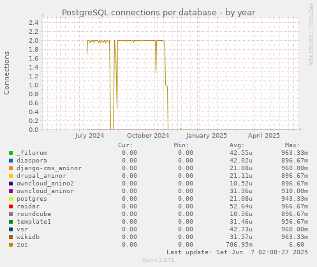Click the zos Max value 6.60
This screenshot has height=267, width=317.
click(297, 245)
